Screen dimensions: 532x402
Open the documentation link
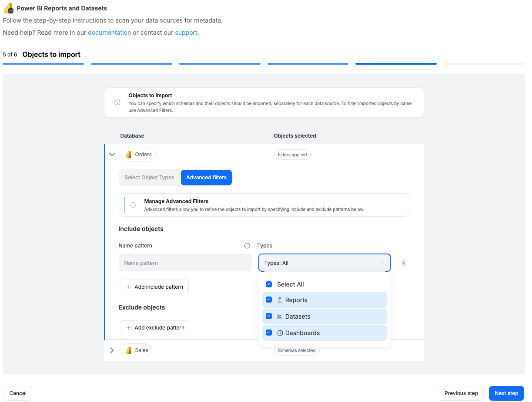point(109,33)
